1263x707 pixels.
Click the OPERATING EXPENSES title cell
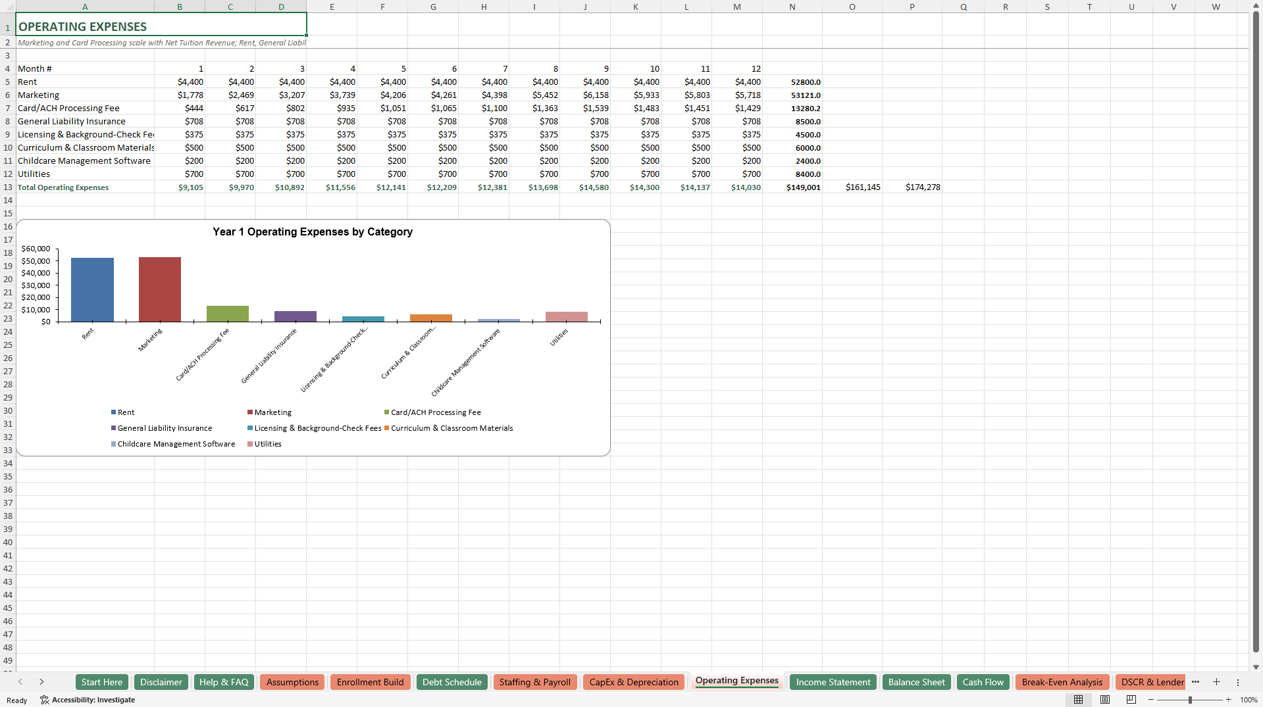tap(161, 24)
